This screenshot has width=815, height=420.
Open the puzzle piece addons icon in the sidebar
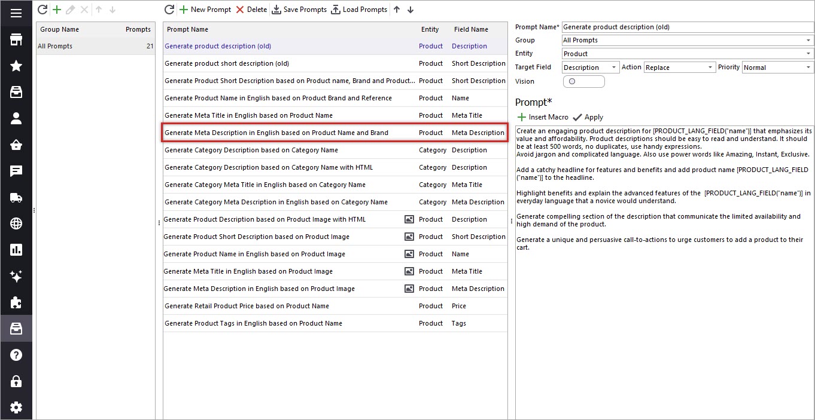click(16, 302)
